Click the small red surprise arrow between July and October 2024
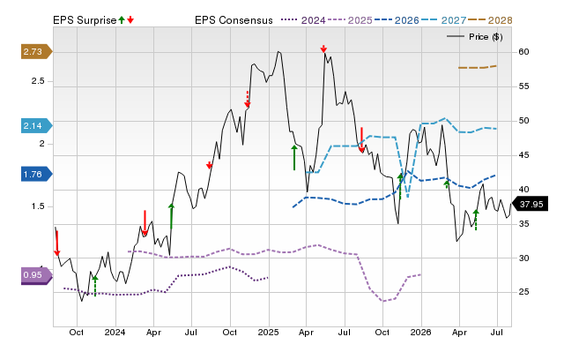 210,166
